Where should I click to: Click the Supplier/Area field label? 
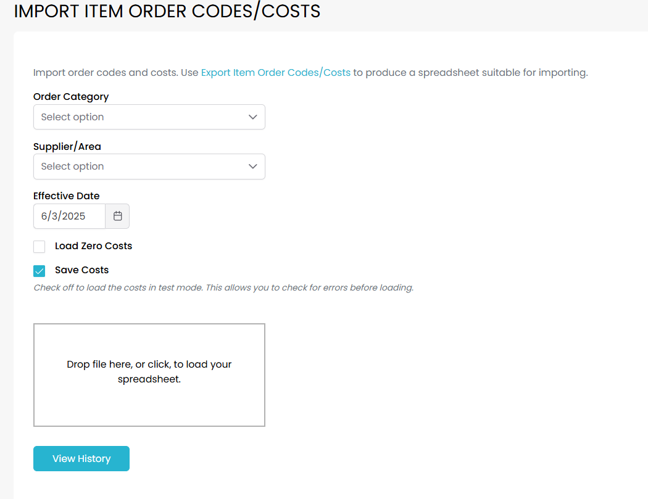tap(67, 147)
